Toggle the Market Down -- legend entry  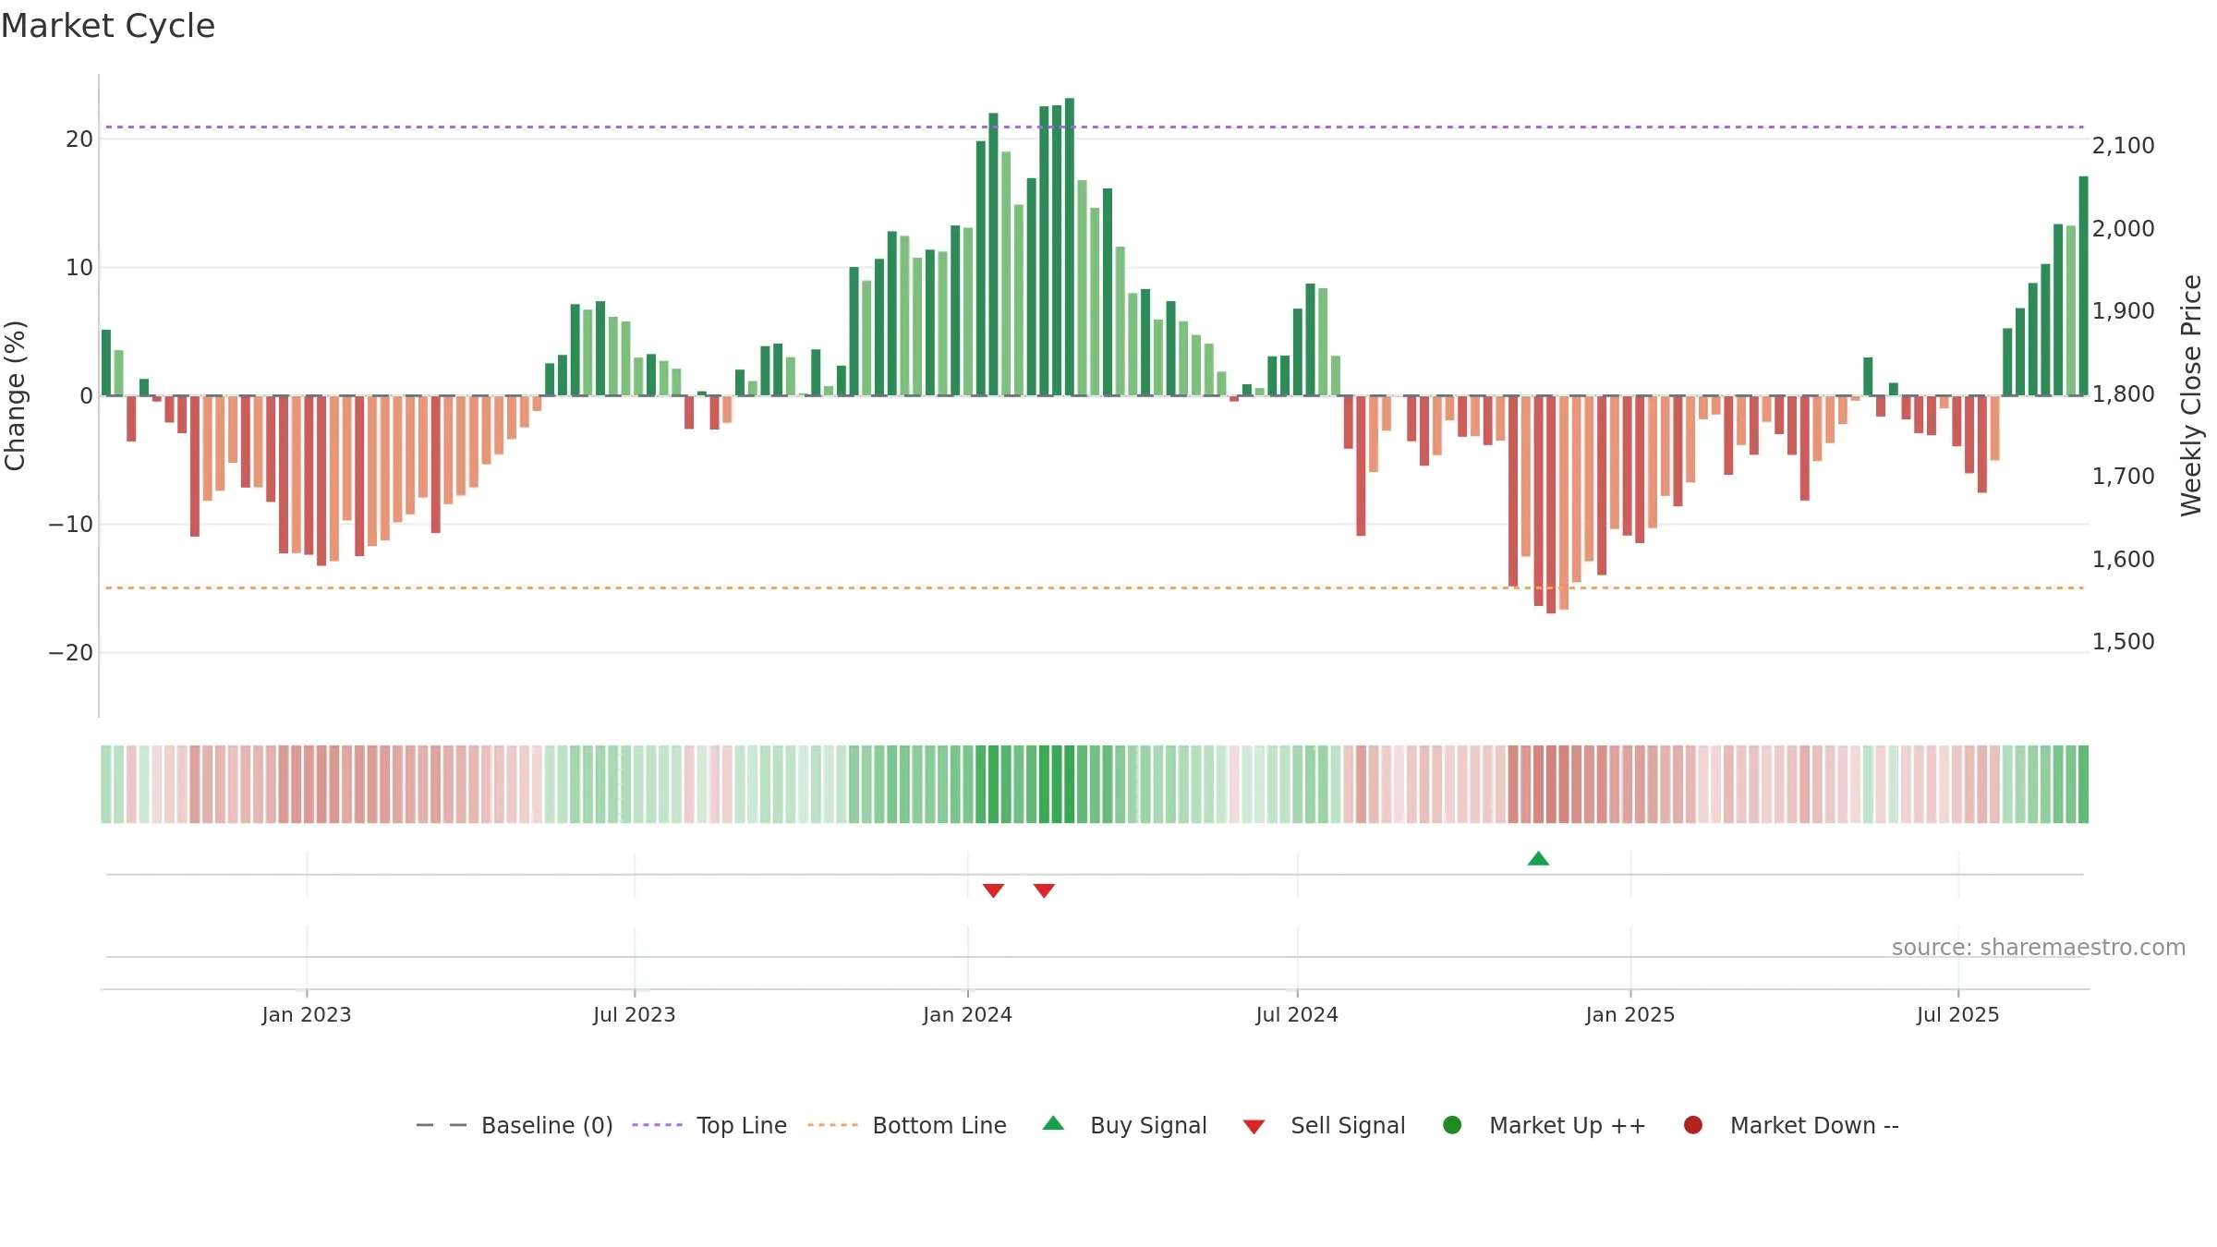coord(1791,1125)
